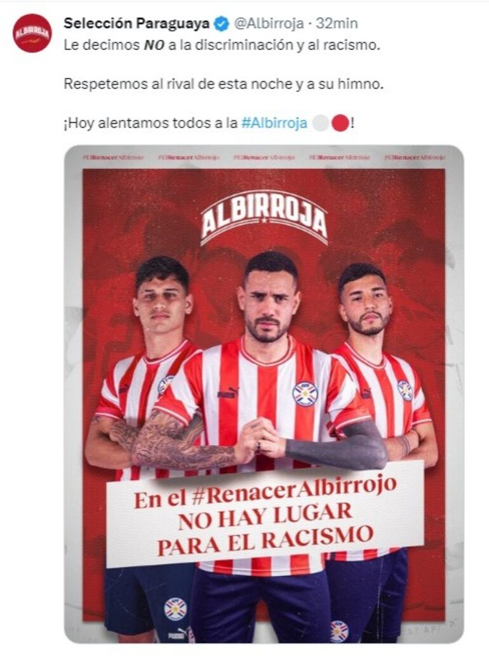
Task: Click the blue verified badge
Action: pyautogui.click(x=222, y=24)
